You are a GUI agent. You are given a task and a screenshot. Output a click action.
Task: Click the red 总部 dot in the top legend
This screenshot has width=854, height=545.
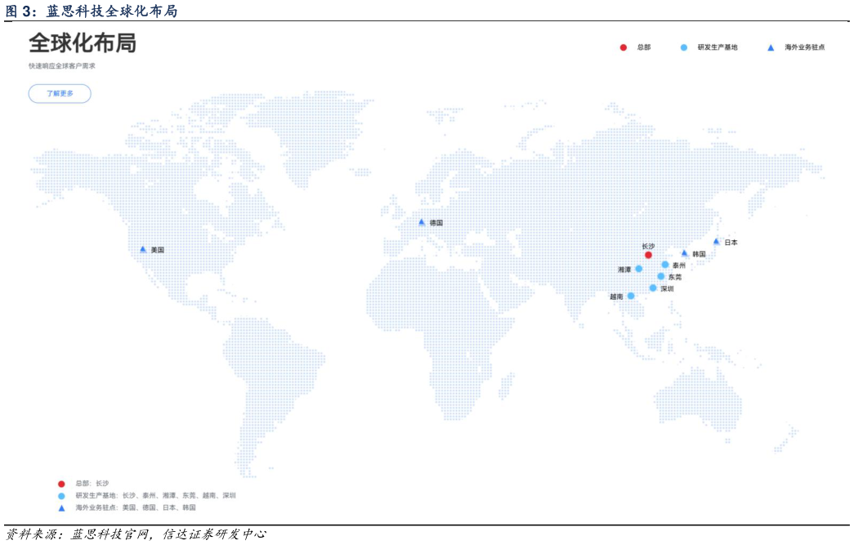[x=624, y=47]
